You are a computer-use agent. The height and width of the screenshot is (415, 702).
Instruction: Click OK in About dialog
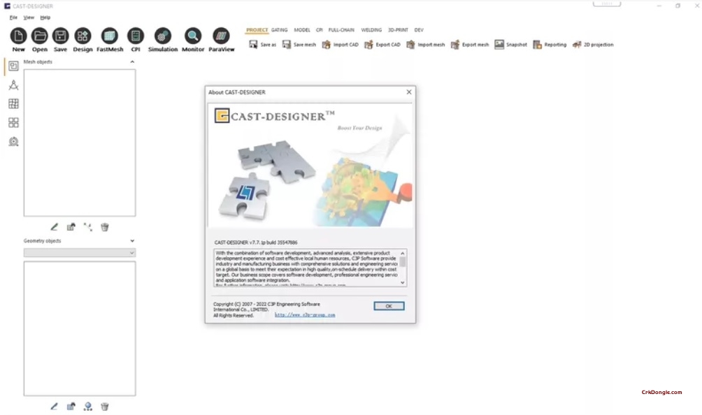pos(389,306)
